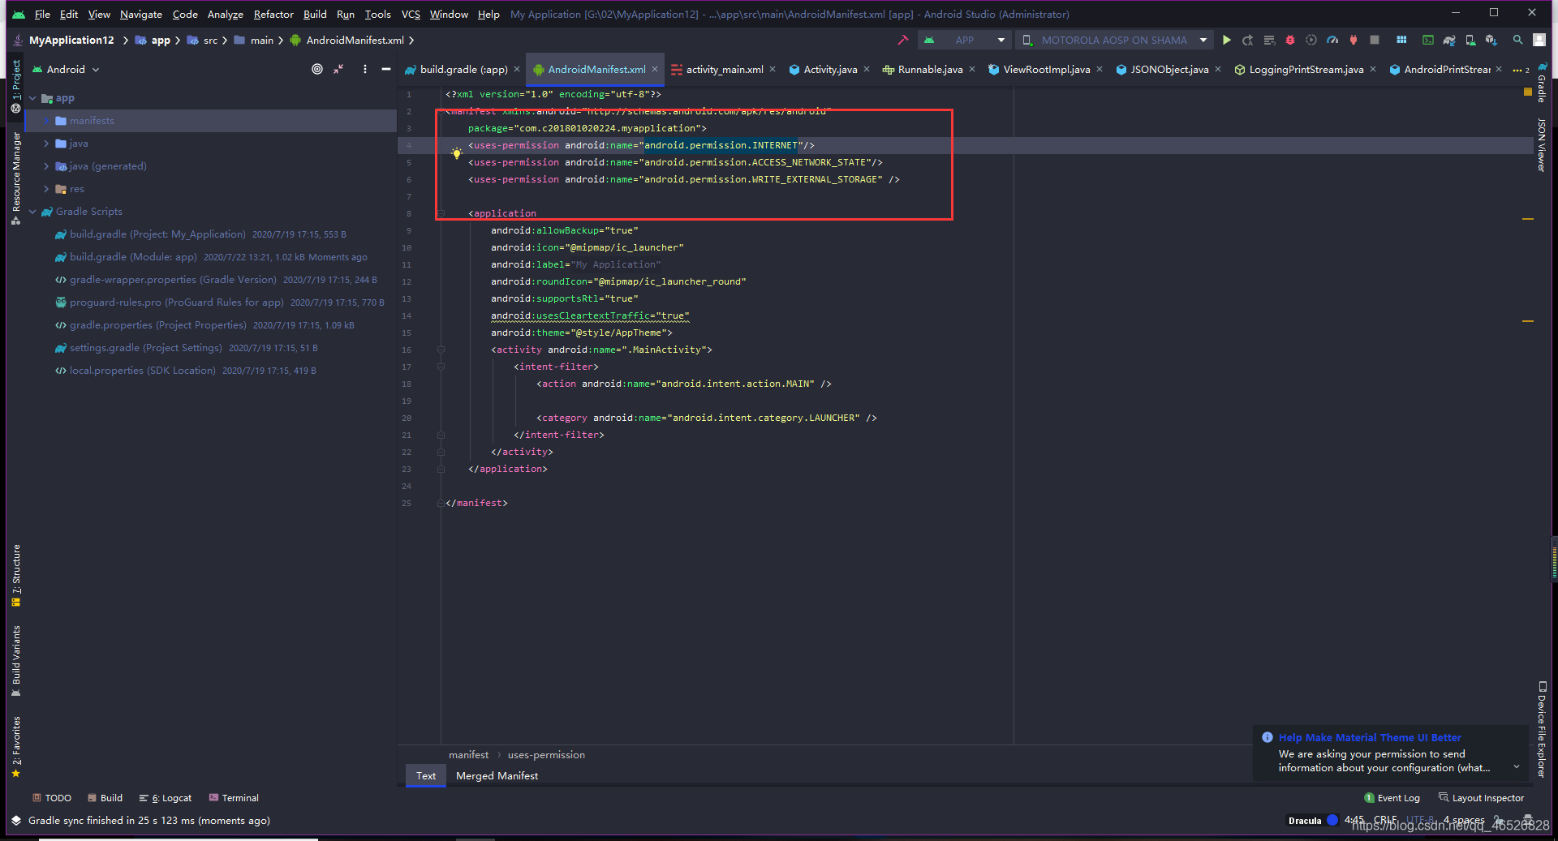Attach debugger to Android process icon

(1354, 40)
